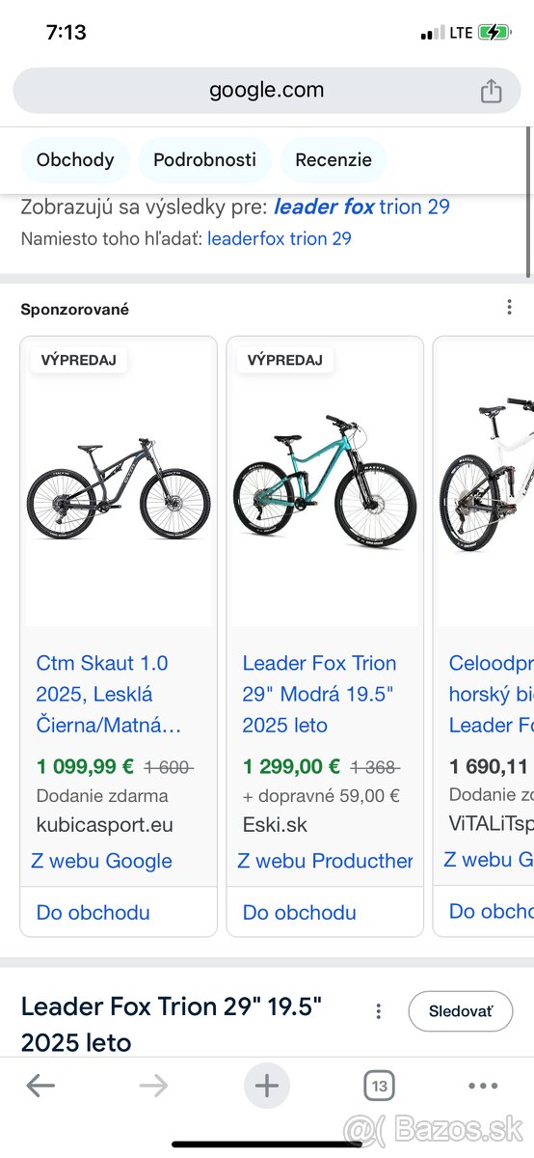
Task: Tap the browser forward arrow
Action: coord(153,1087)
